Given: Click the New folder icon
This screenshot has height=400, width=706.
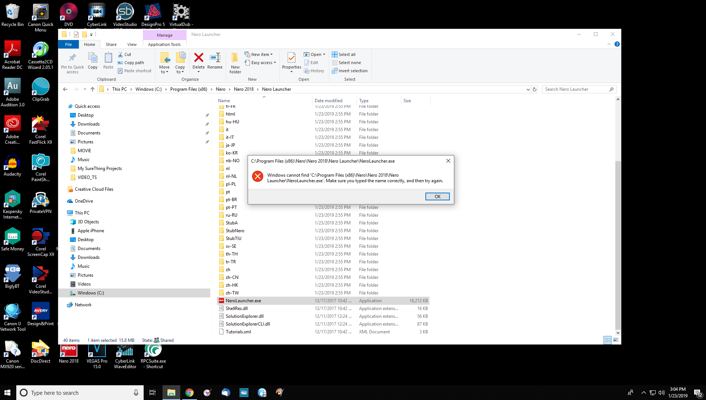Looking at the screenshot, I should pyautogui.click(x=235, y=58).
